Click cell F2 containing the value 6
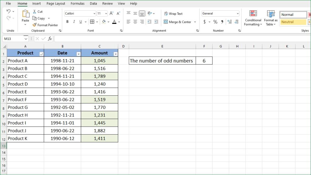The height and width of the screenshot is (175, 311). pos(204,60)
